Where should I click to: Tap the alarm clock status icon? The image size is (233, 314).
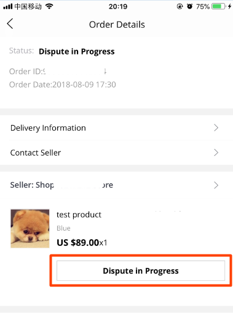click(189, 6)
